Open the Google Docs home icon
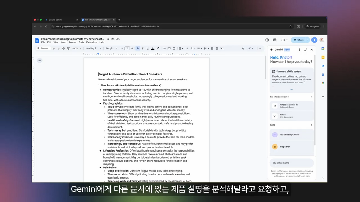Viewport: 360px width, 202px height. coord(37,40)
